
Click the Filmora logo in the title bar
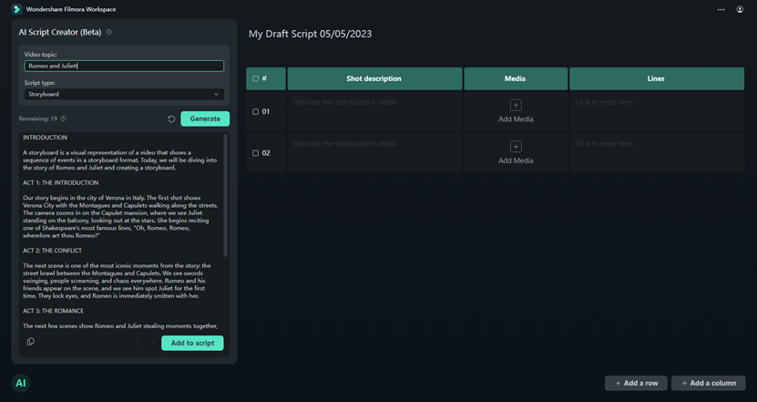pos(16,9)
